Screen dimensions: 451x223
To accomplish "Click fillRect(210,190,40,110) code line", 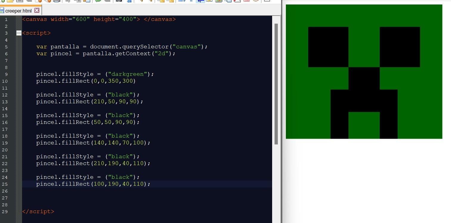I will click(93, 163).
